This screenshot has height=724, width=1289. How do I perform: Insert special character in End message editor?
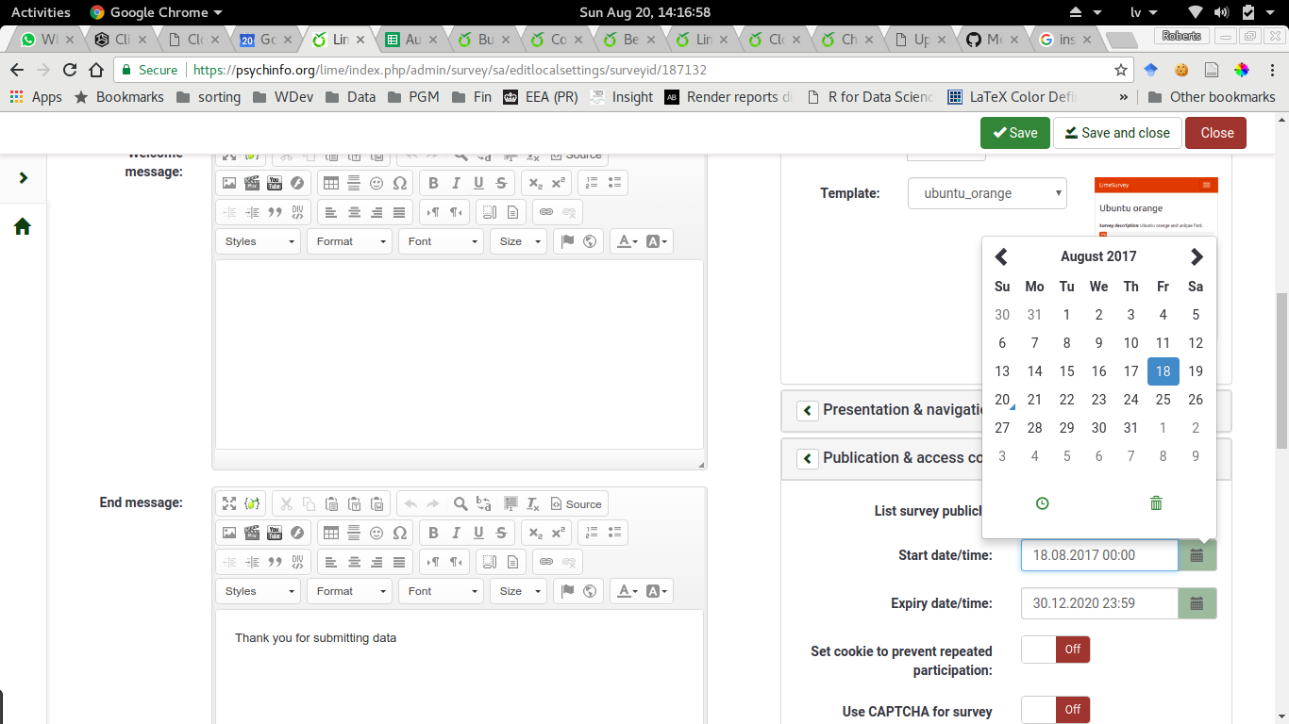coord(399,533)
